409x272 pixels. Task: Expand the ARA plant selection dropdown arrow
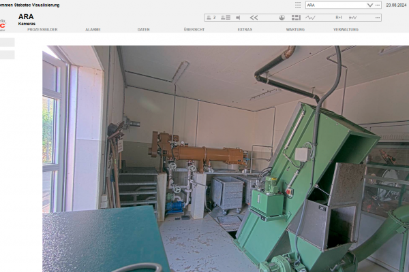(x=370, y=5)
